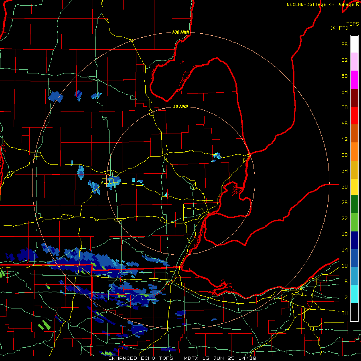Screen dimensions: 361x361
Task: Choose the navy blue legend swatch
Action: [354, 240]
